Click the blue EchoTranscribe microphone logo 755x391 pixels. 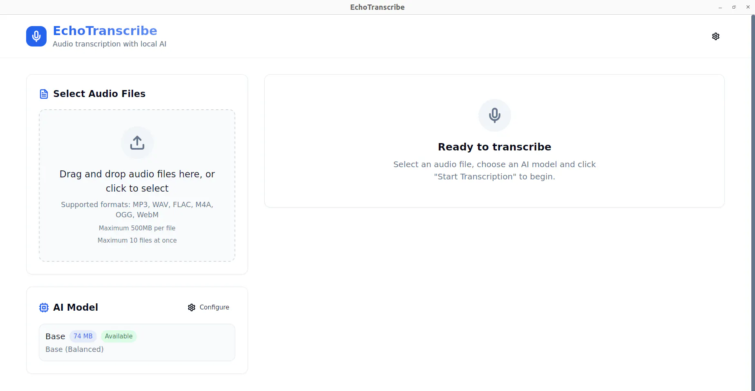[x=36, y=36]
